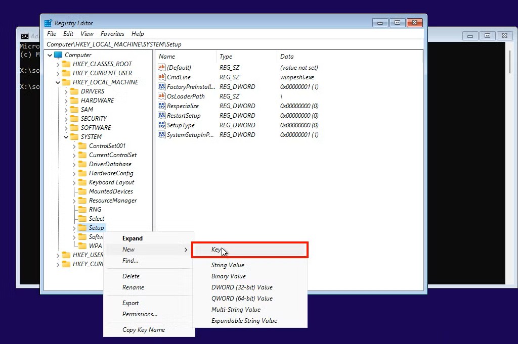Screen dimensions: 518x344
Task: Click the DriverDatabase folder icon
Action: point(82,164)
